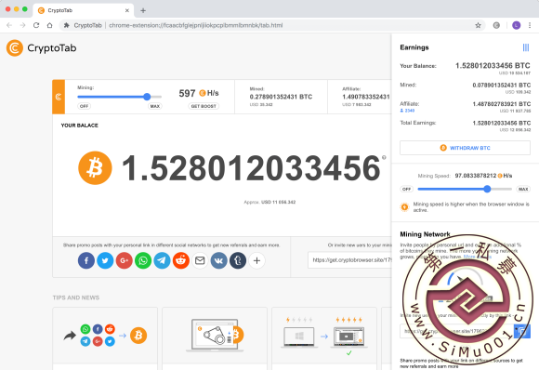Set Earnings panel mining speed to MAX
Image resolution: width=539 pixels, height=370 pixels.
coord(523,189)
